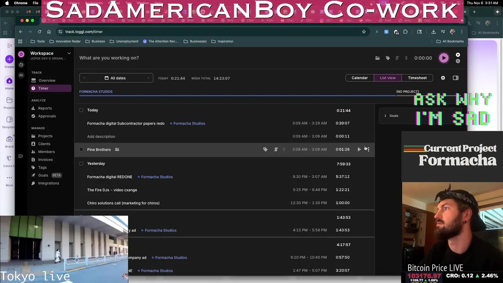Go back in Chrome
Screen dimensions: 503x283
pyautogui.click(x=20, y=32)
